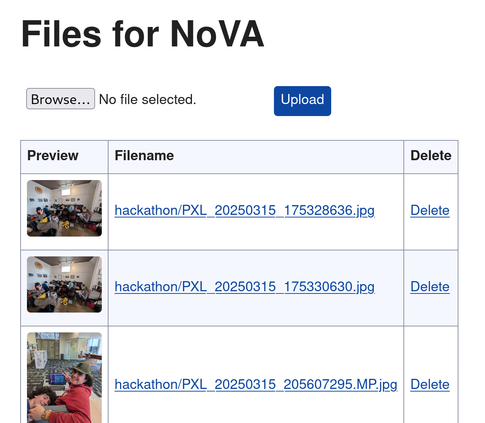Screen dimensions: 485x423
Task: Delete the file PXL_20250315_205607295.MP.jpg
Action: click(430, 384)
